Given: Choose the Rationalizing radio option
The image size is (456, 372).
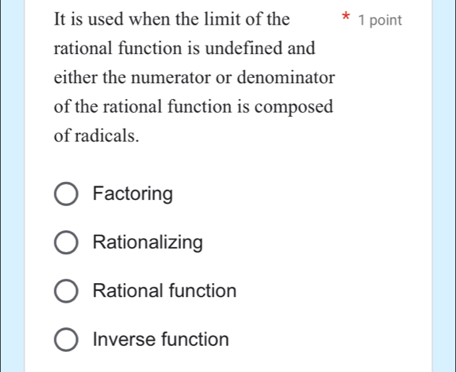Looking at the screenshot, I should point(67,243).
